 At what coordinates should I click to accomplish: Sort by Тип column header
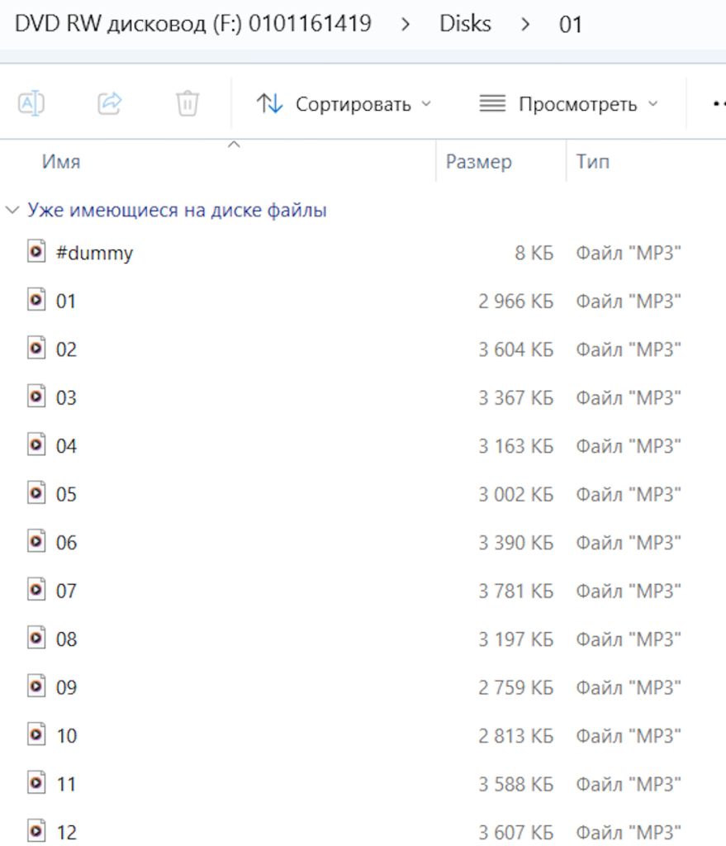(593, 162)
